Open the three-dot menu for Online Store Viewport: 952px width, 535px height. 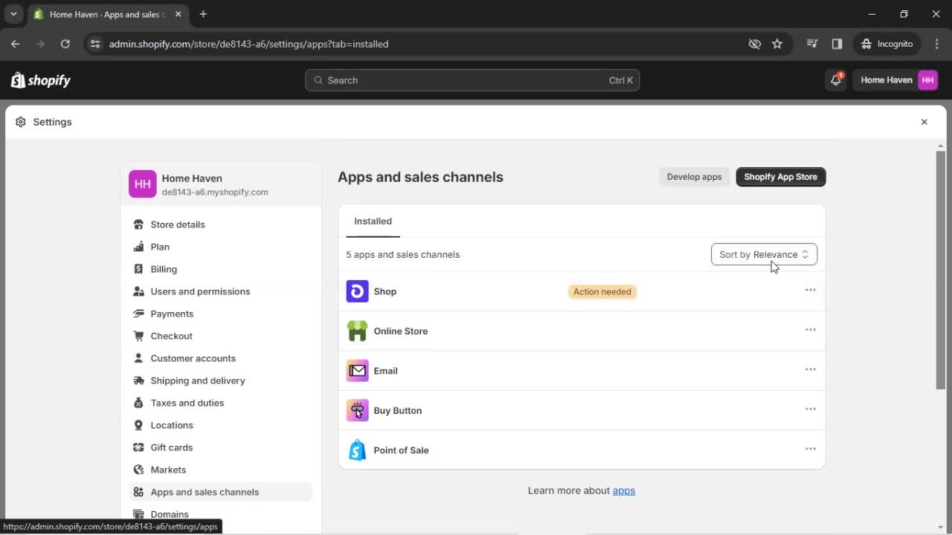(811, 330)
